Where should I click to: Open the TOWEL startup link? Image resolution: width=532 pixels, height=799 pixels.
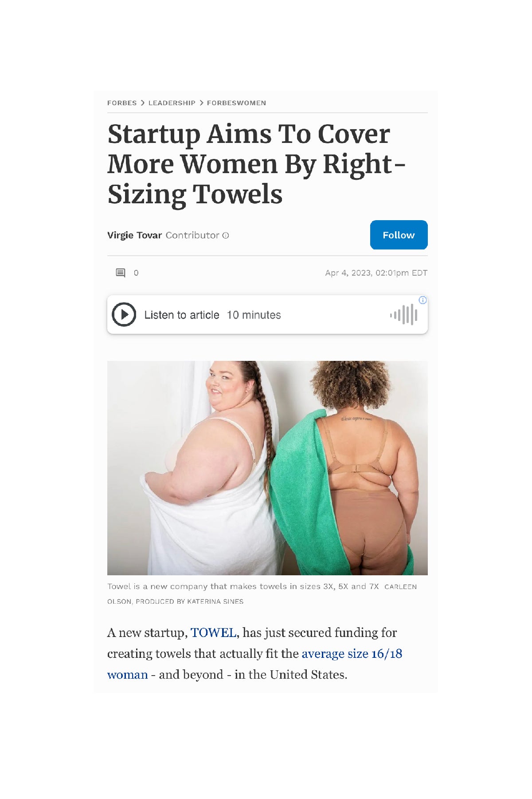213,633
